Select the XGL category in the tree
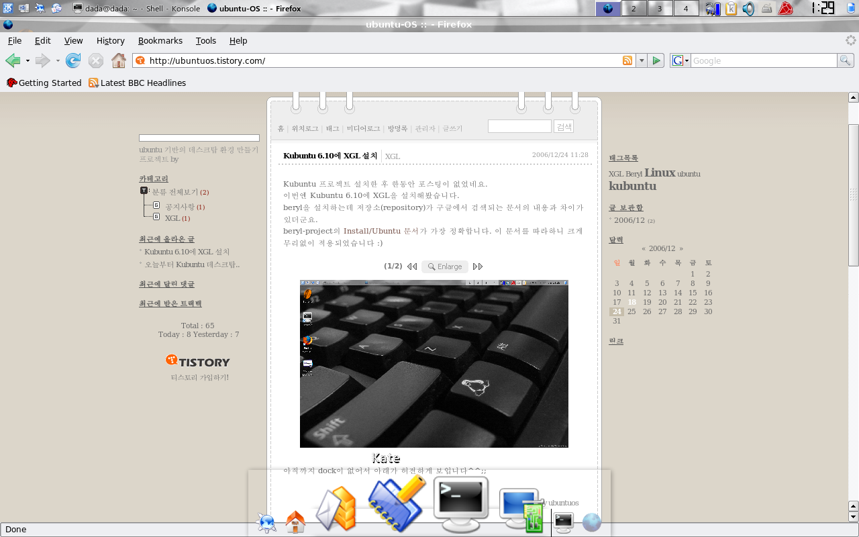Screen dimensions: 859x537 172,218
